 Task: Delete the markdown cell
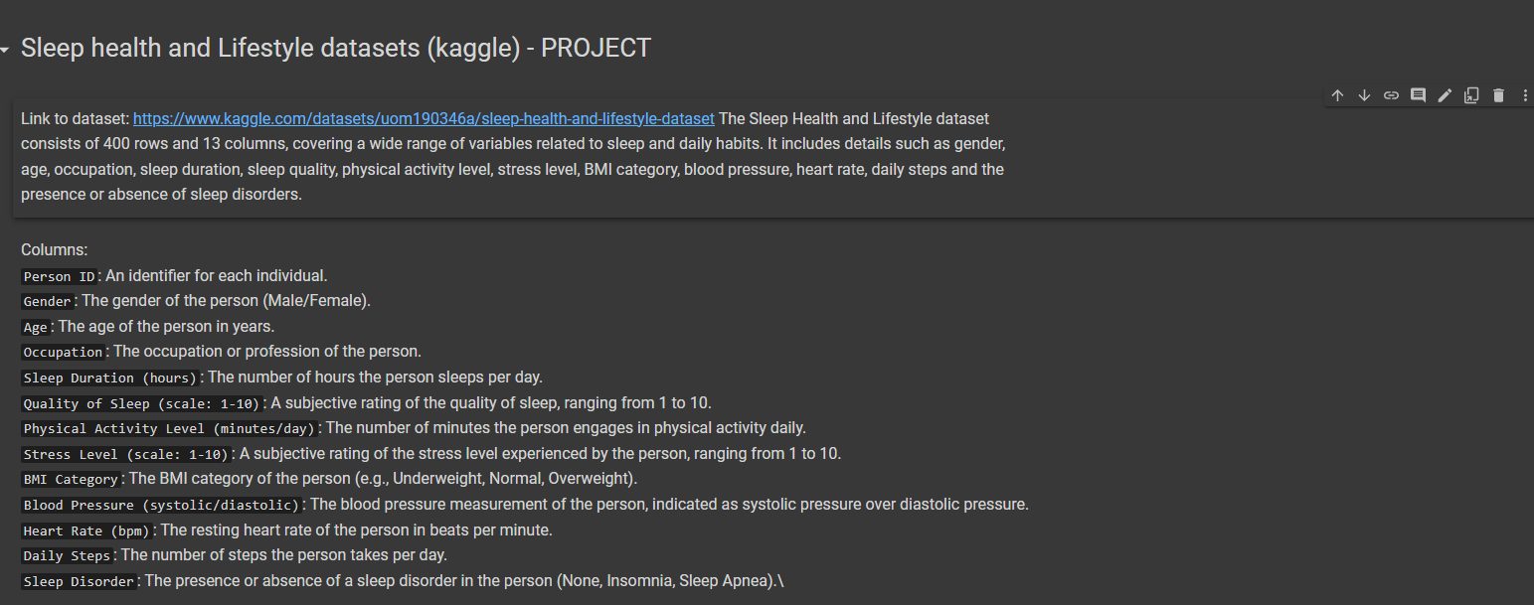coord(1498,95)
